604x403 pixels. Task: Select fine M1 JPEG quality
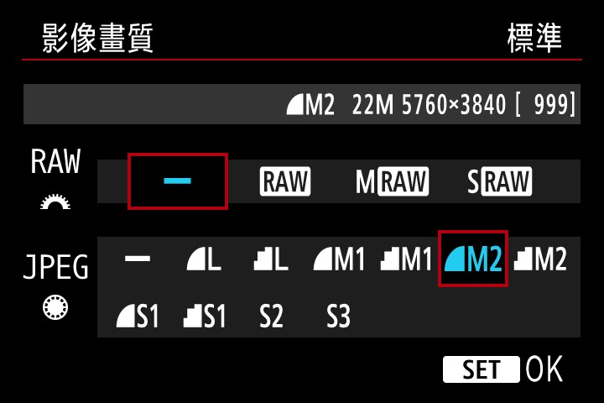(x=339, y=259)
